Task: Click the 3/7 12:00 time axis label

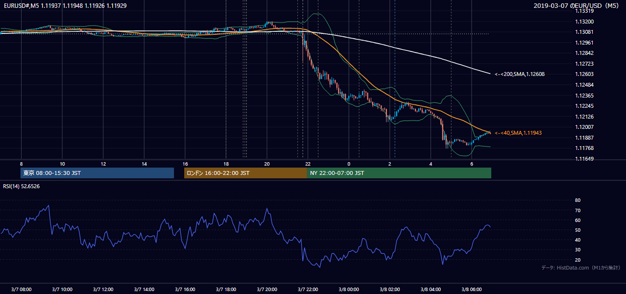Action: 103,289
